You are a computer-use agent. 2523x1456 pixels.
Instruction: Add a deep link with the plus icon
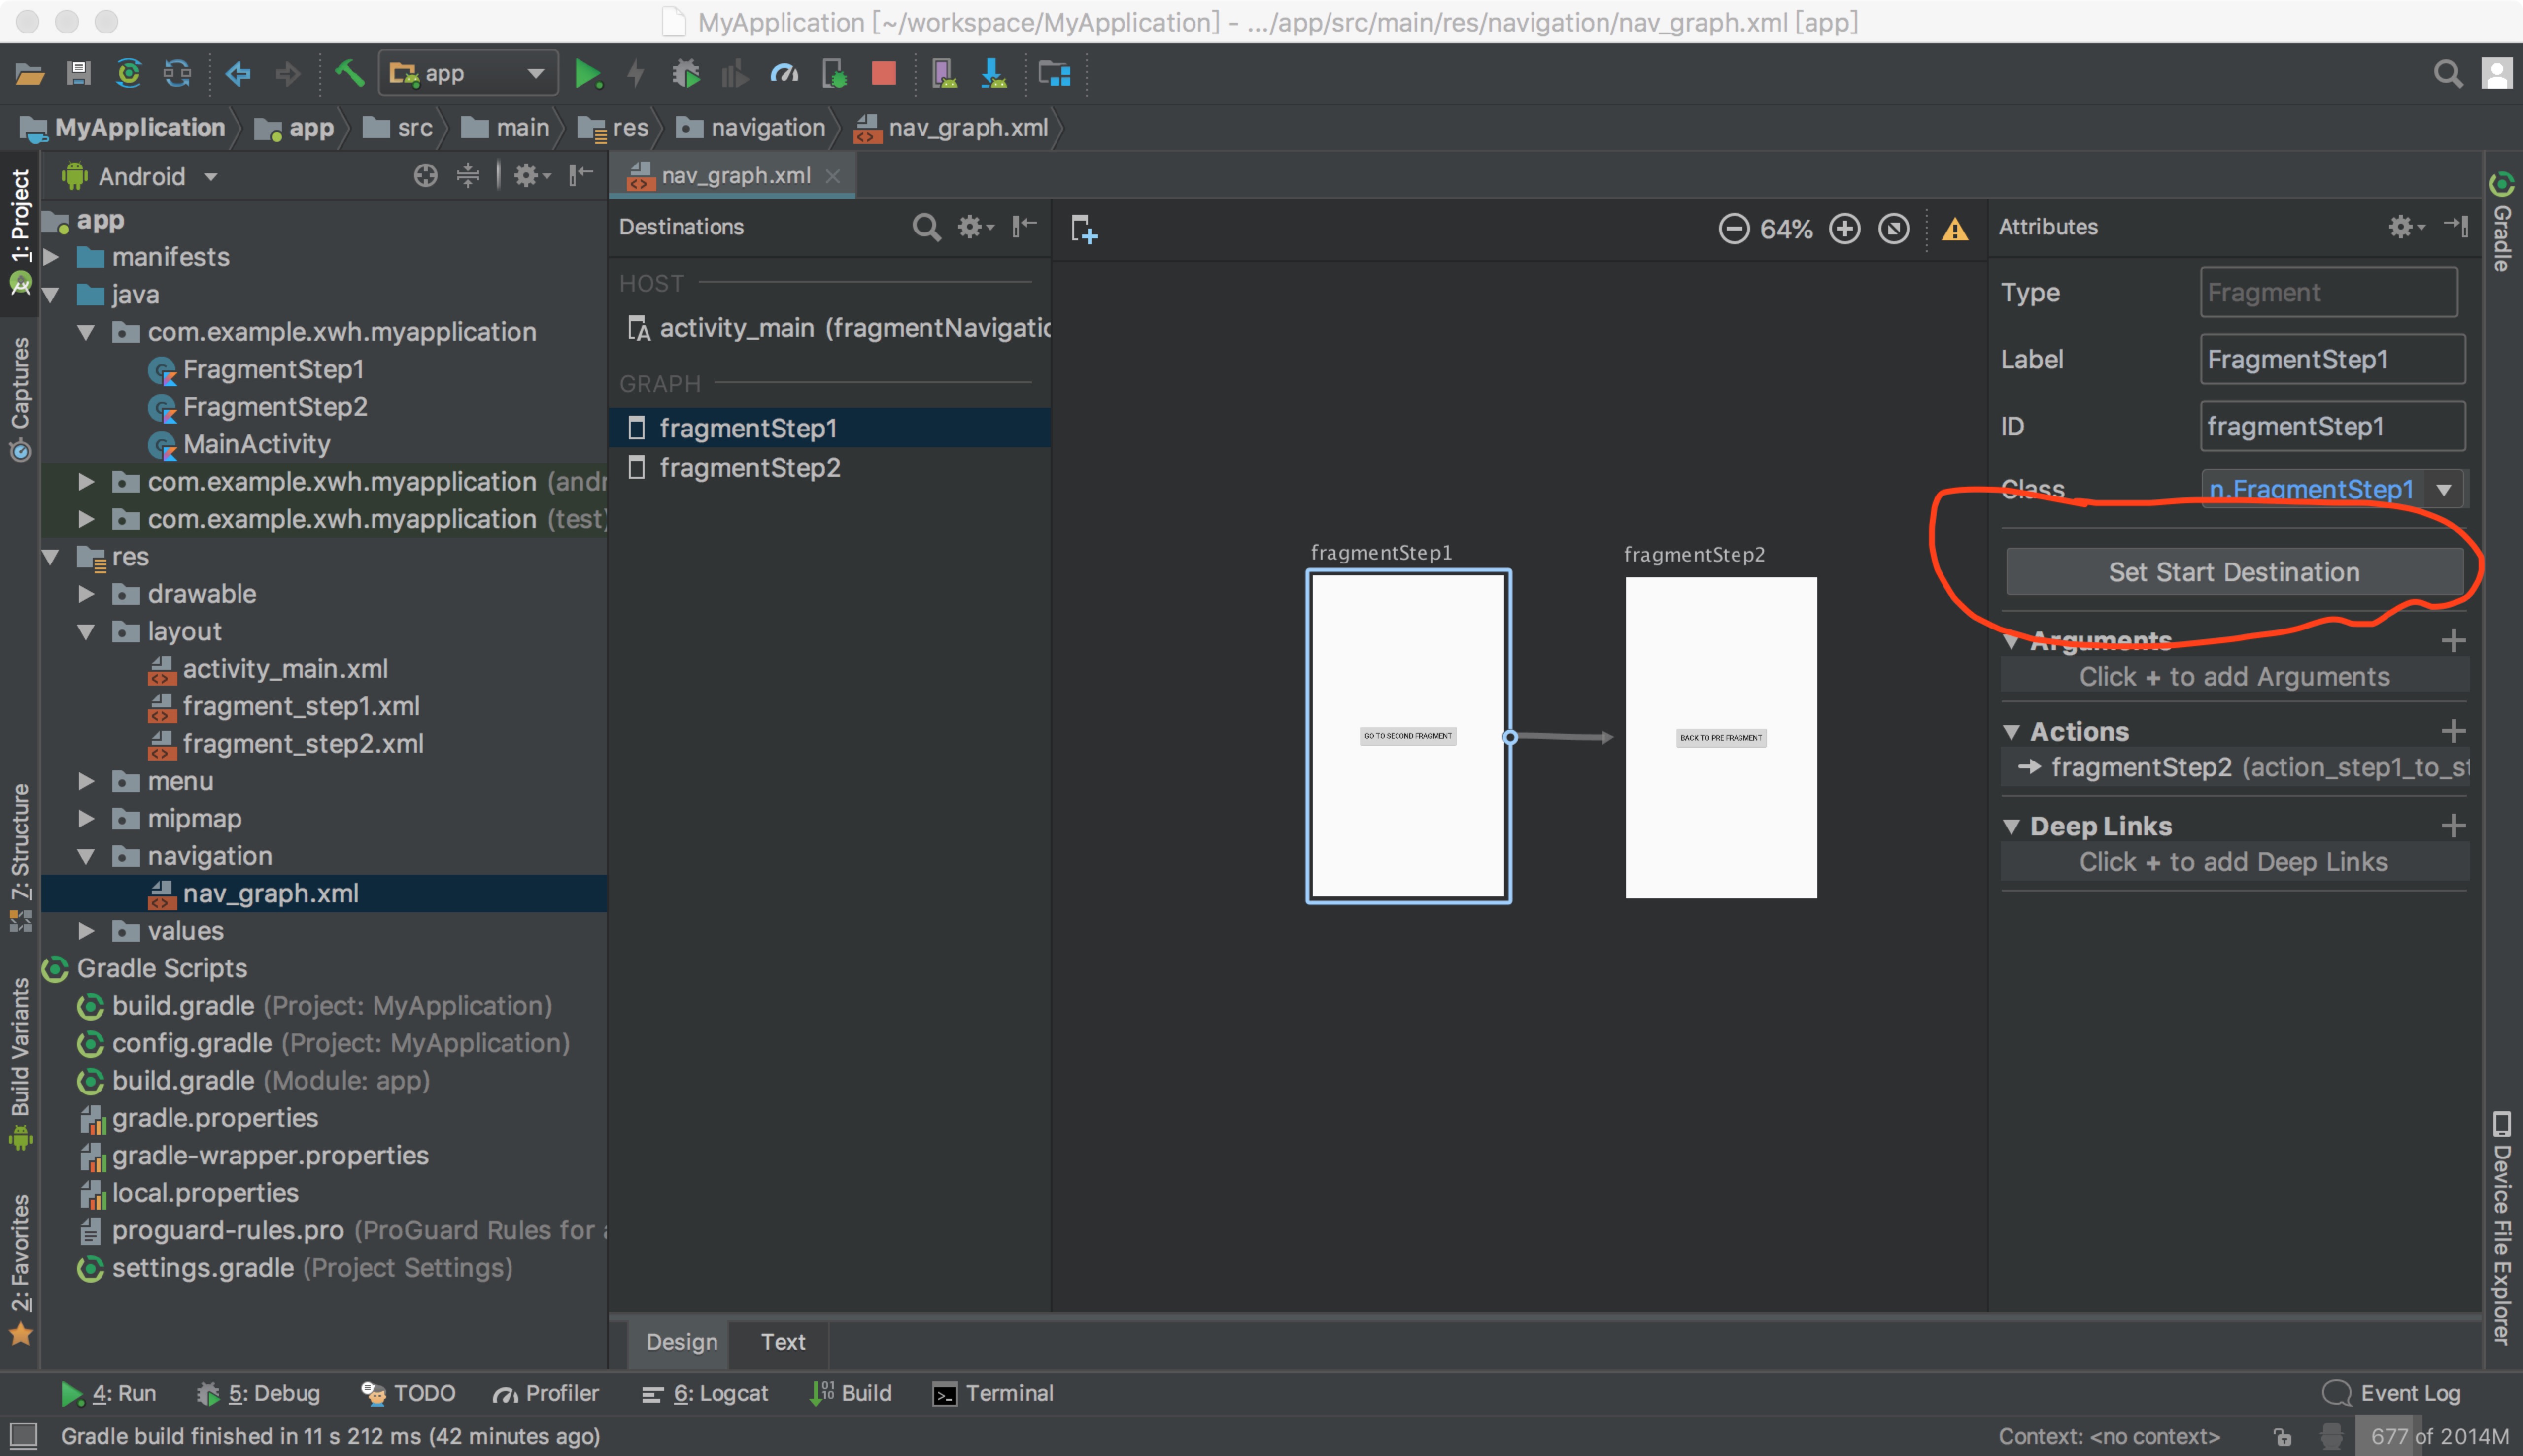(2452, 825)
